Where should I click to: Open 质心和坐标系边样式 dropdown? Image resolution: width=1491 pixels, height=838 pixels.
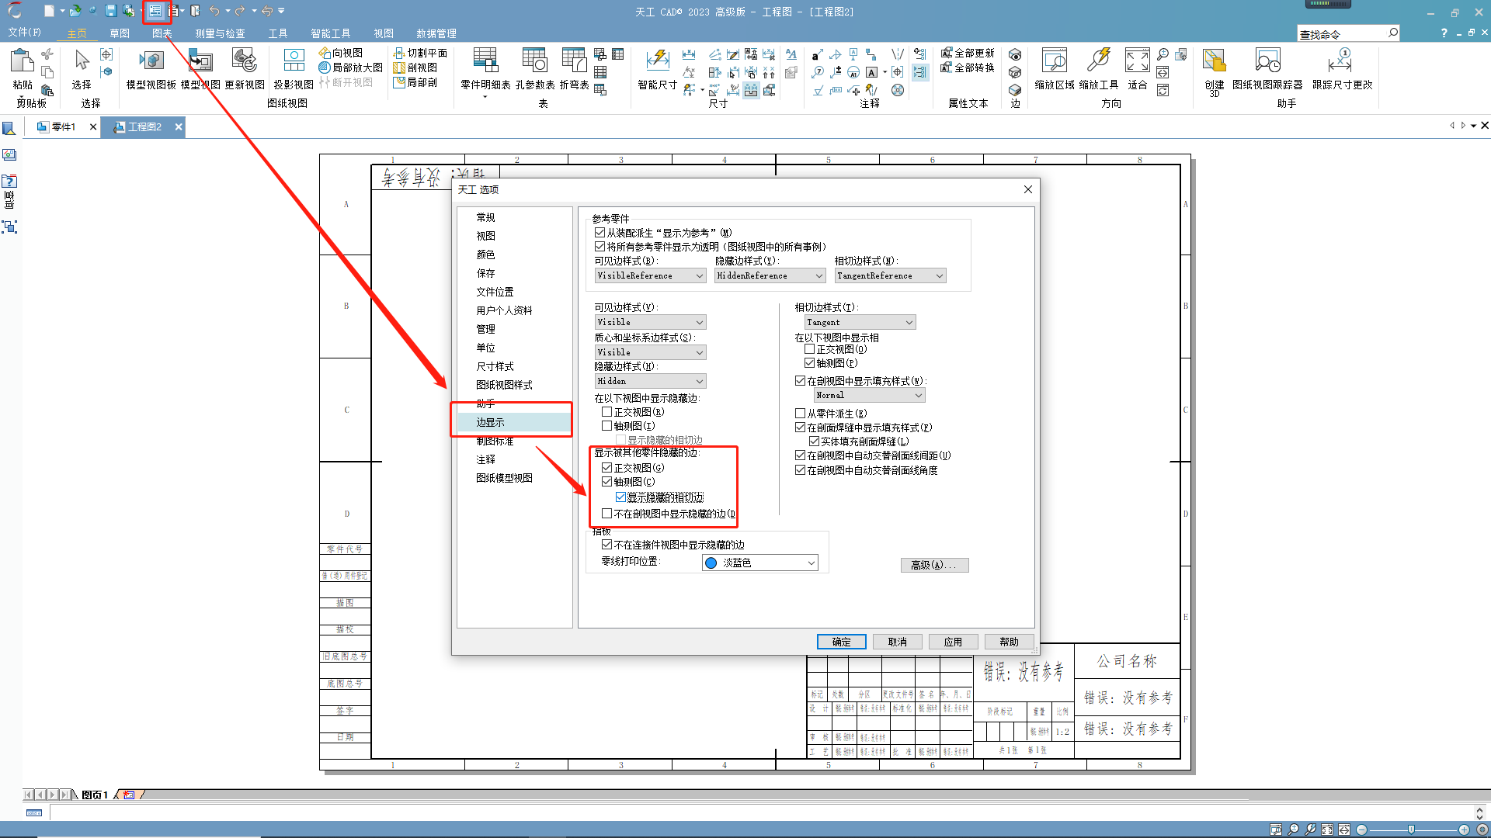(x=650, y=352)
